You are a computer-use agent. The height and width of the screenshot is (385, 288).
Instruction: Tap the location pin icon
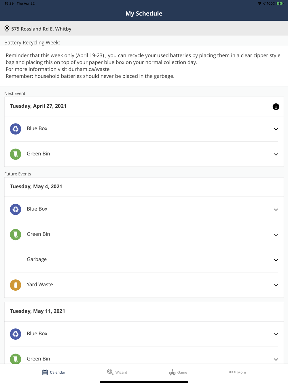click(7, 29)
